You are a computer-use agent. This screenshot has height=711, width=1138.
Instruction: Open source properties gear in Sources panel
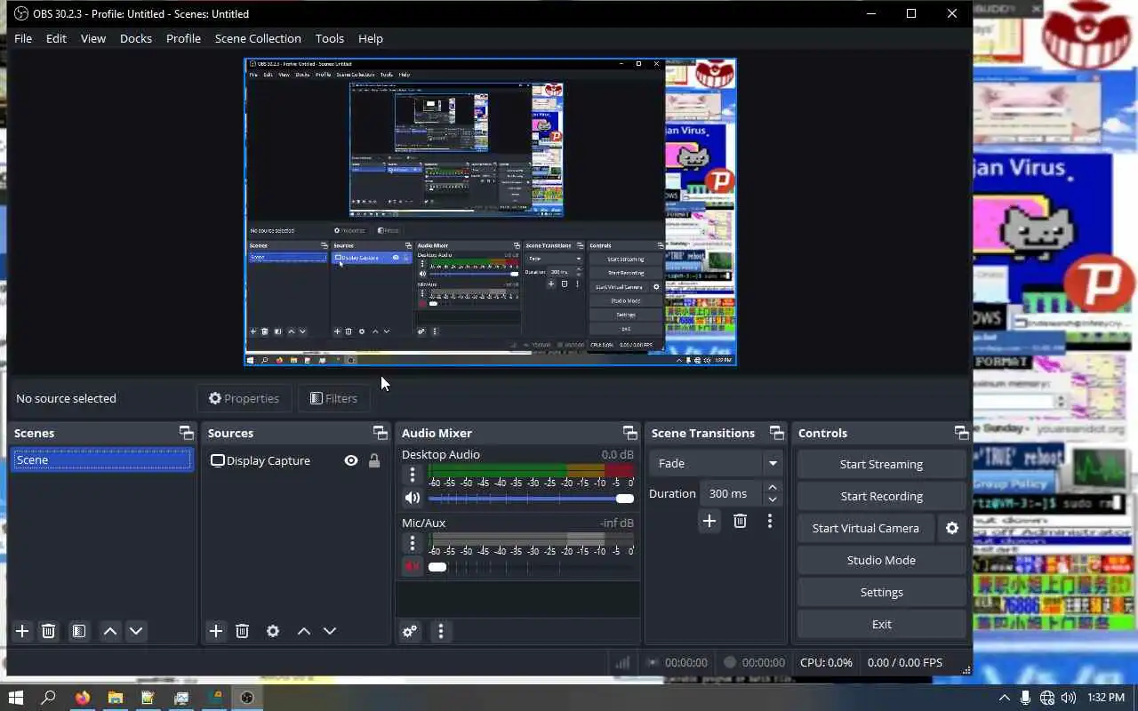click(273, 631)
